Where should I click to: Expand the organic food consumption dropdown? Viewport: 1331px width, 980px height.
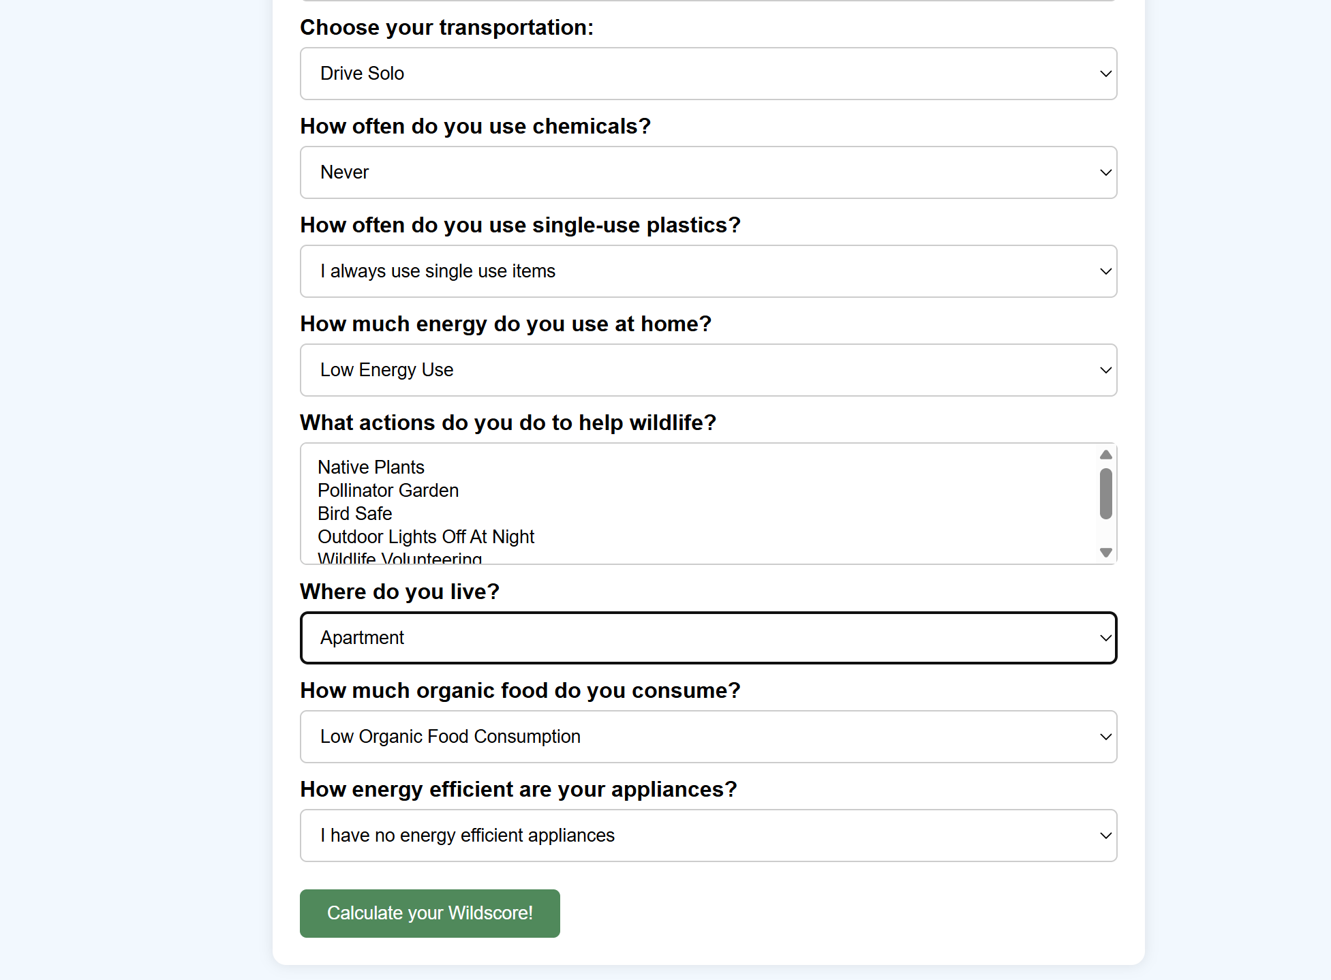707,737
